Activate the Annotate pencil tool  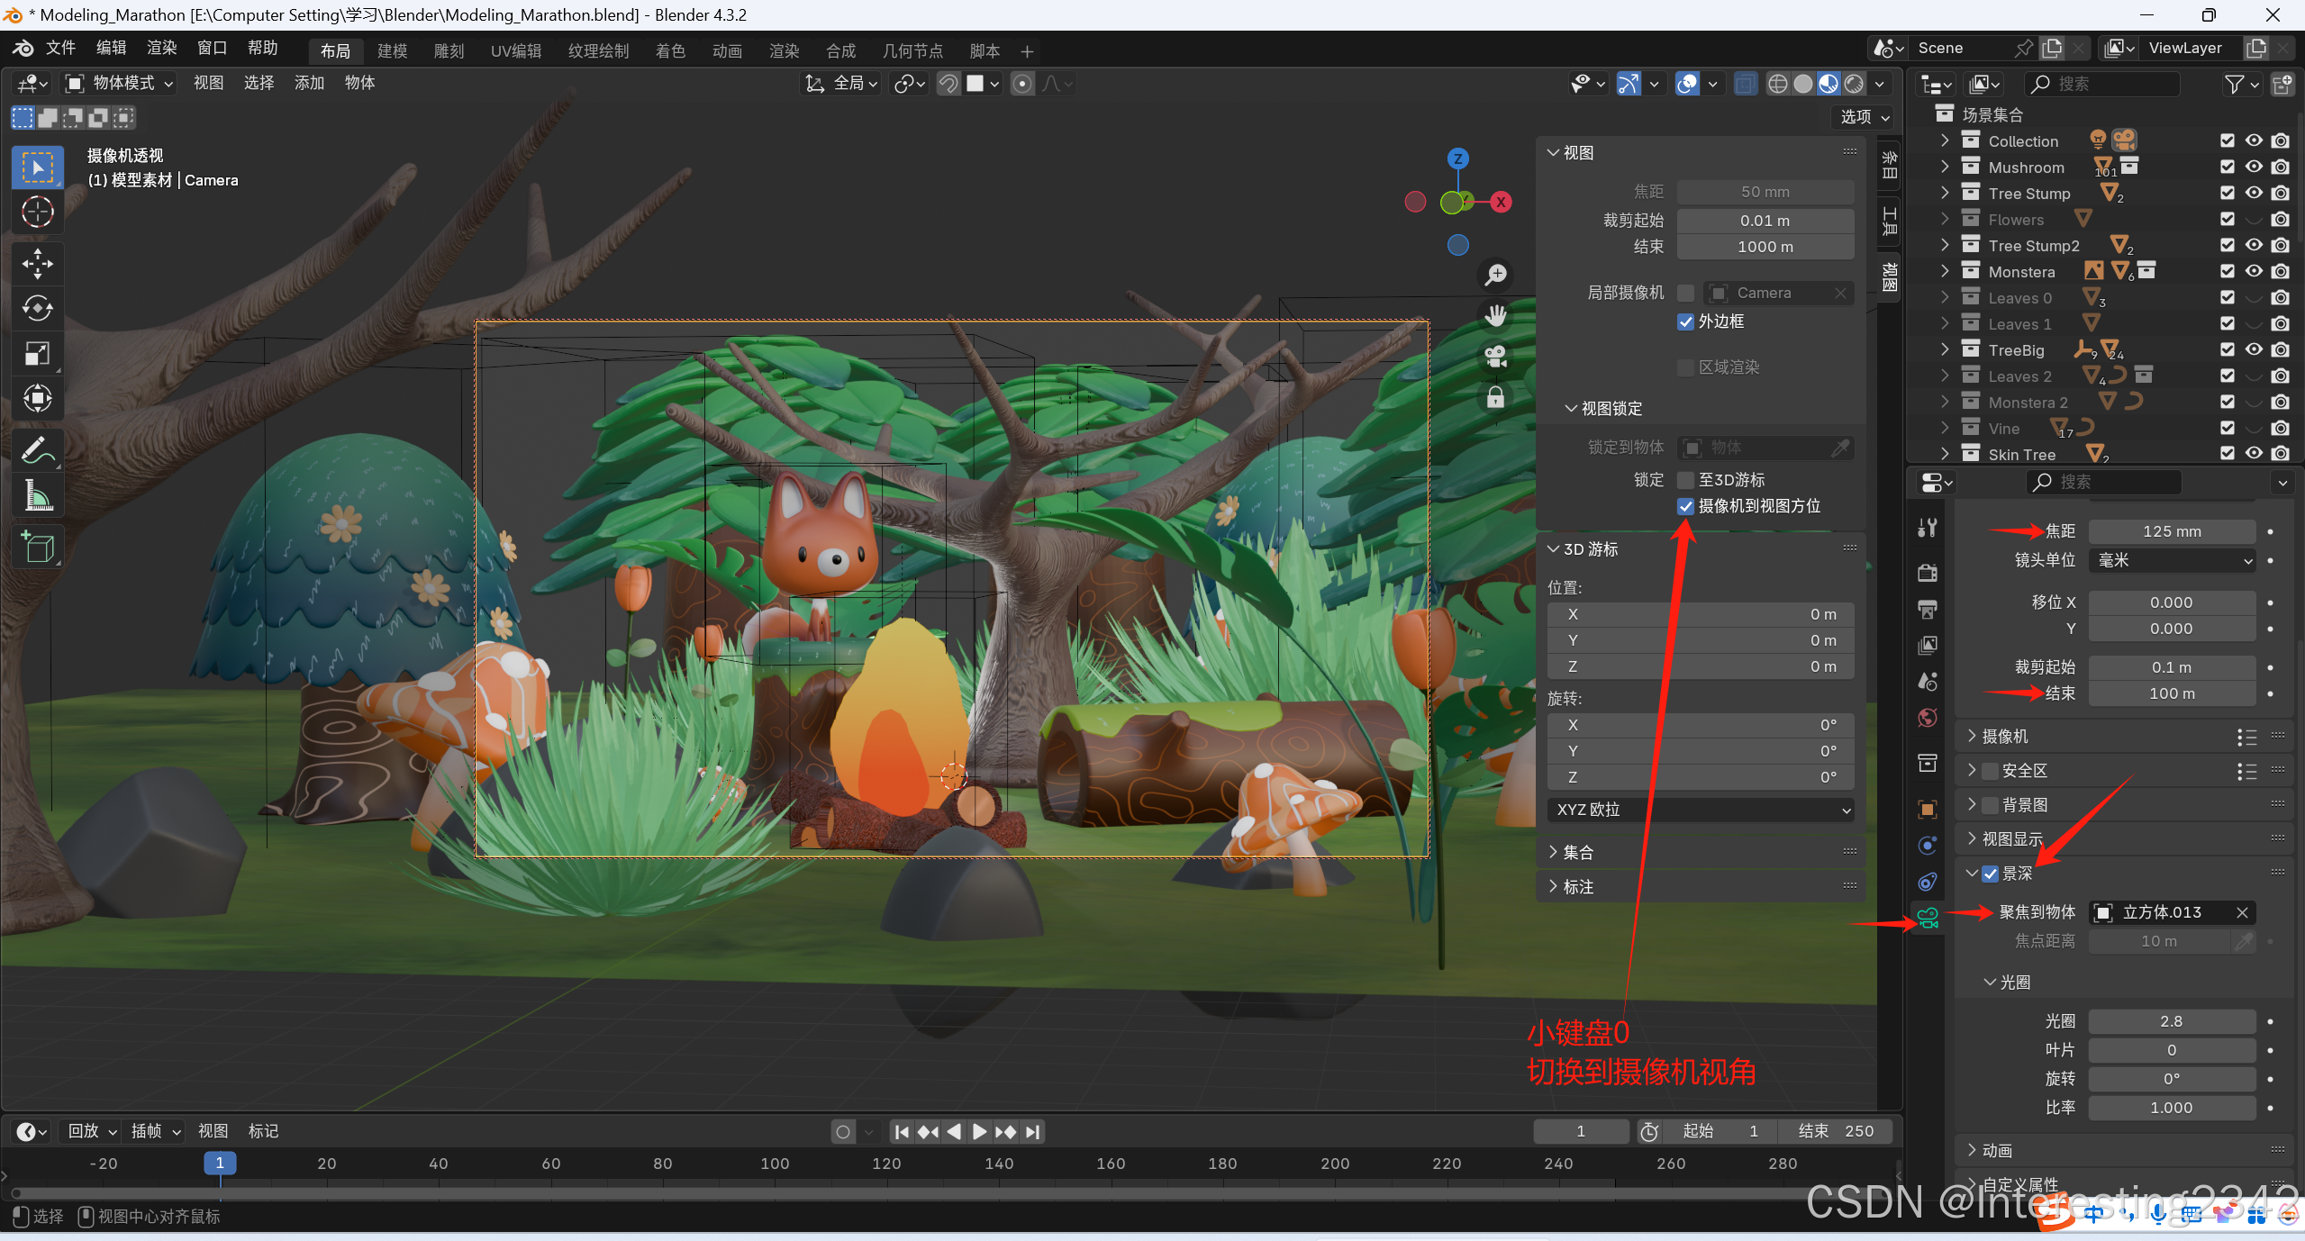pos(37,450)
